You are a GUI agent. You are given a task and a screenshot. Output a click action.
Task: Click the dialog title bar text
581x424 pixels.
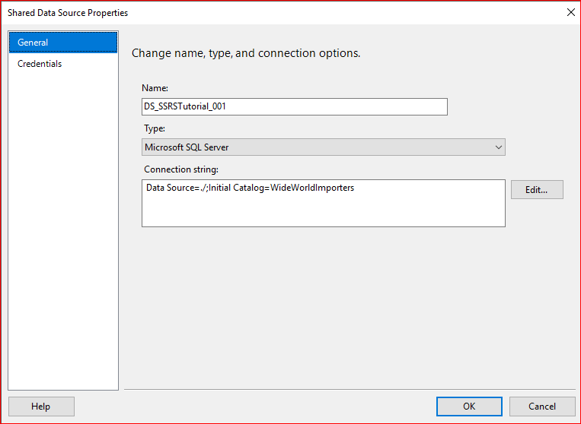click(x=68, y=13)
